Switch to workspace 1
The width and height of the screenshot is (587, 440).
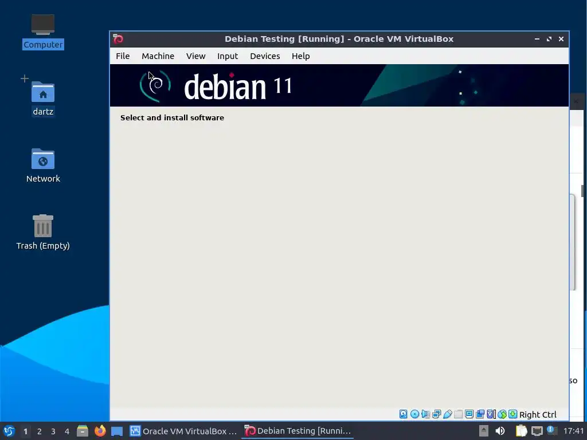point(25,431)
